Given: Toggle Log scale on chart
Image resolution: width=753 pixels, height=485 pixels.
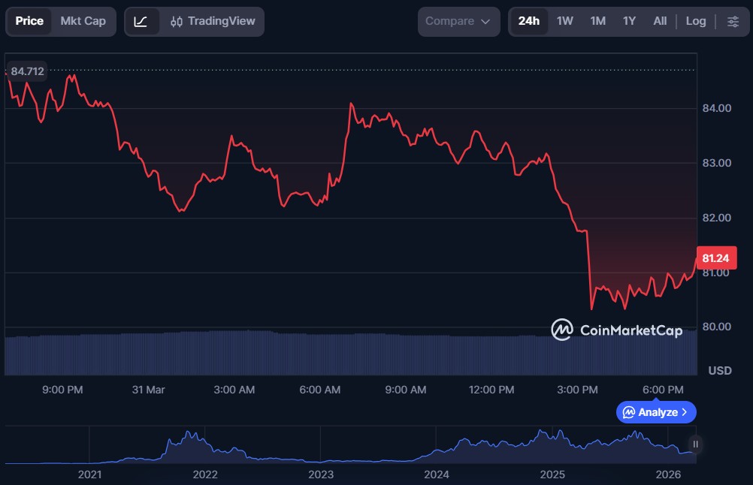Looking at the screenshot, I should pyautogui.click(x=695, y=22).
